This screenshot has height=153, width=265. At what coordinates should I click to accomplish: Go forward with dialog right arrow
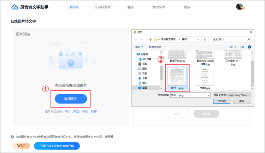(x=141, y=39)
